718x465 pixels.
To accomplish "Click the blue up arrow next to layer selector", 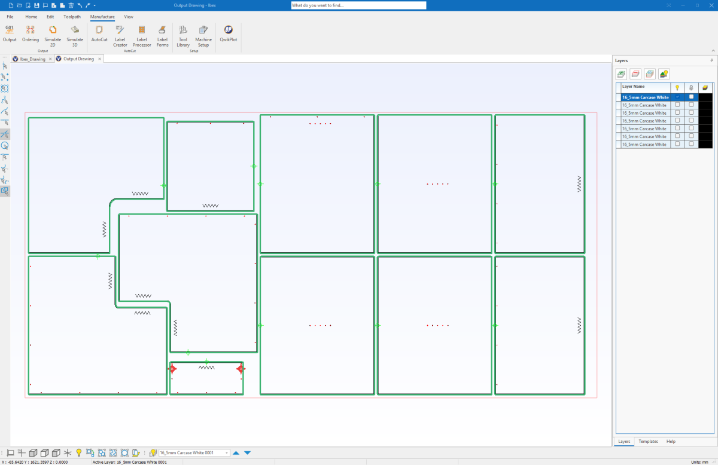I will [236, 453].
